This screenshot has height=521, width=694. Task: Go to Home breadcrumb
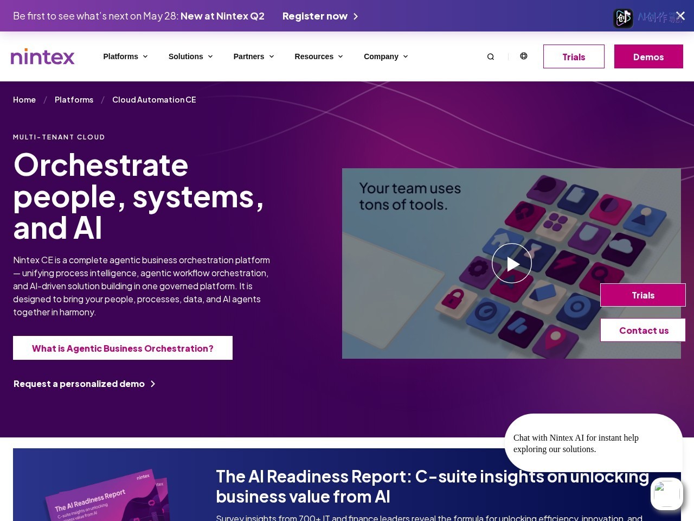coord(24,100)
